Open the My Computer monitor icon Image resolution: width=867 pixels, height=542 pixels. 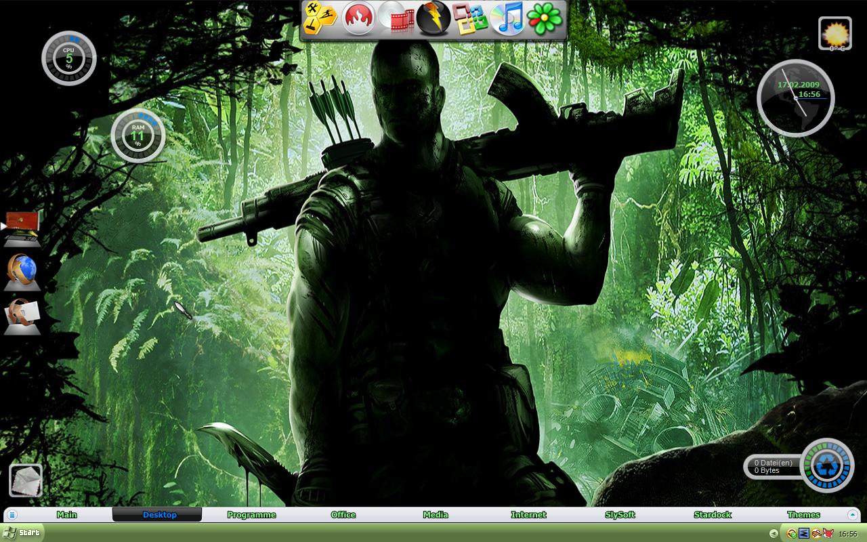[x=23, y=228]
